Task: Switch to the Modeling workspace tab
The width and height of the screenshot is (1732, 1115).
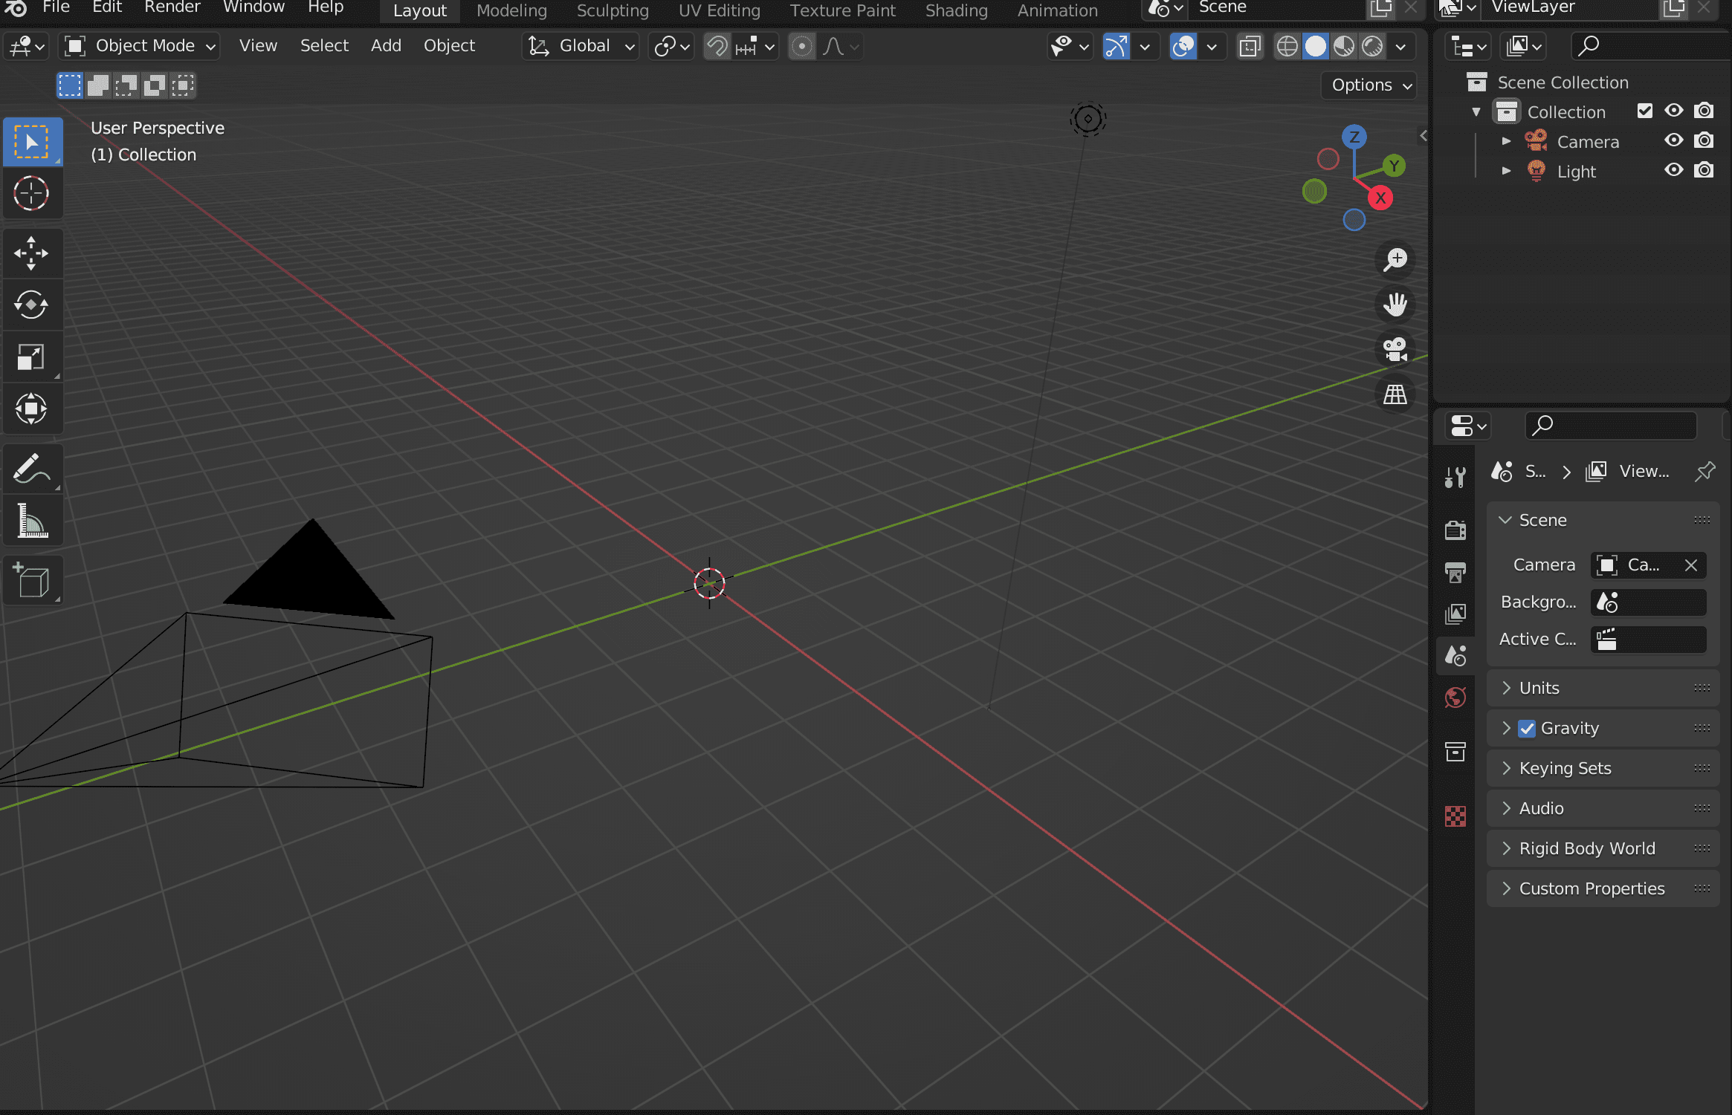Action: coord(511,10)
